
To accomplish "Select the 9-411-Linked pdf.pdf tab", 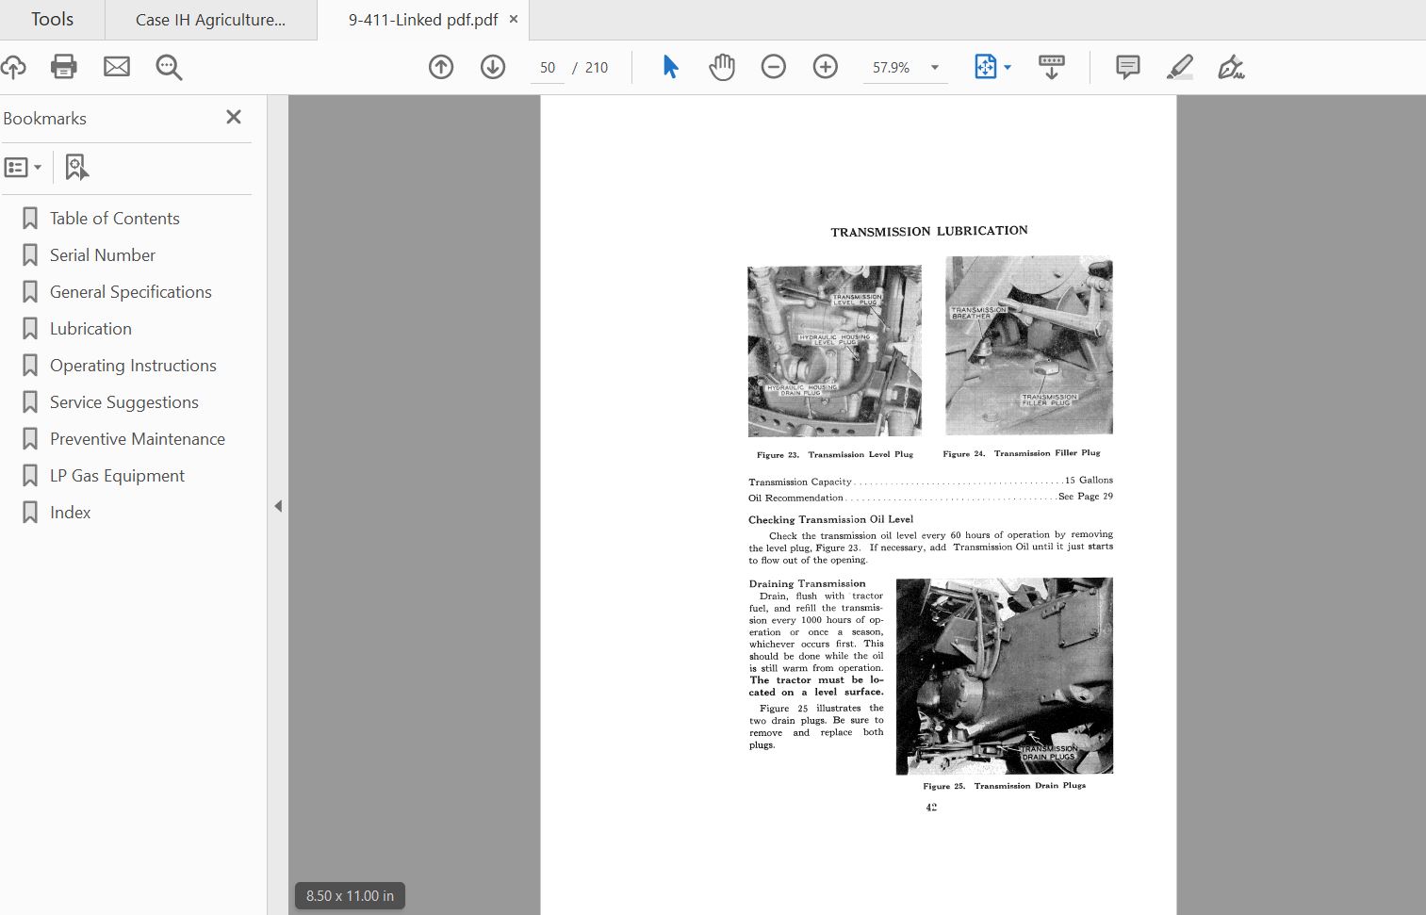I will (423, 20).
